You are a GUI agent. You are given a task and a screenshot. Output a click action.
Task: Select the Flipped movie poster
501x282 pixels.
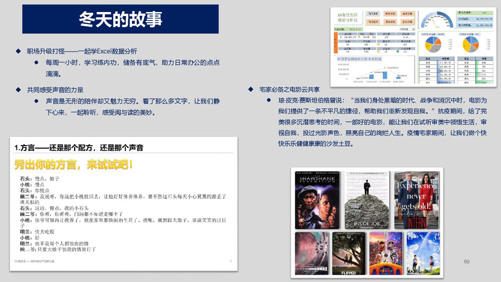[349, 253]
